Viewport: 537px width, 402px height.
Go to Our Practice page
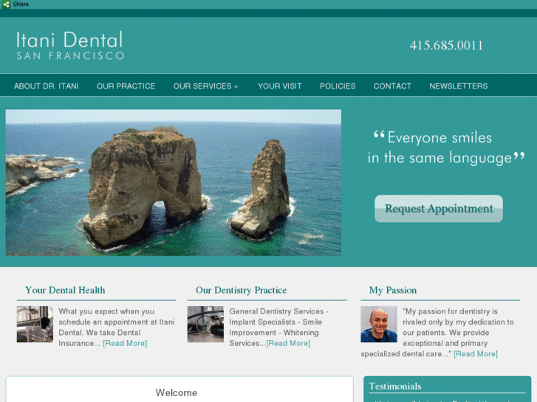coord(126,86)
